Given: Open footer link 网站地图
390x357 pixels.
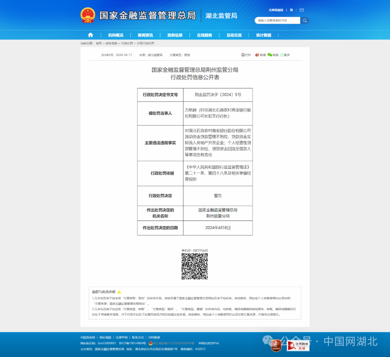Looking at the screenshot, I should (x=105, y=338).
